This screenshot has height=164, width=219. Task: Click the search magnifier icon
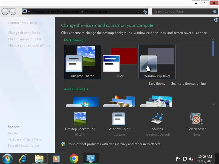click(x=214, y=11)
